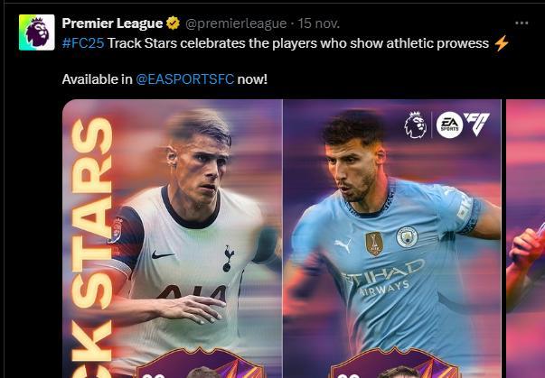Open the 15 nov. tweet timestamp
The height and width of the screenshot is (378, 545).
(x=319, y=23)
